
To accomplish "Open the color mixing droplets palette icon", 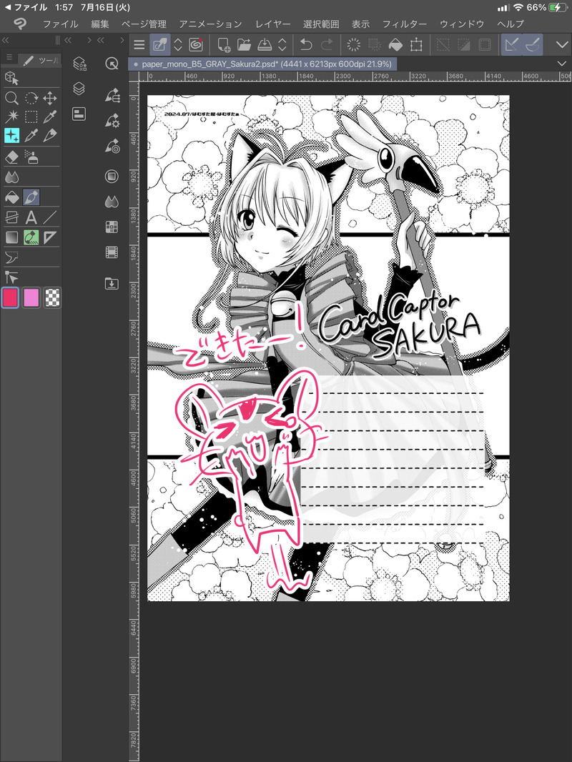I will pos(112,201).
